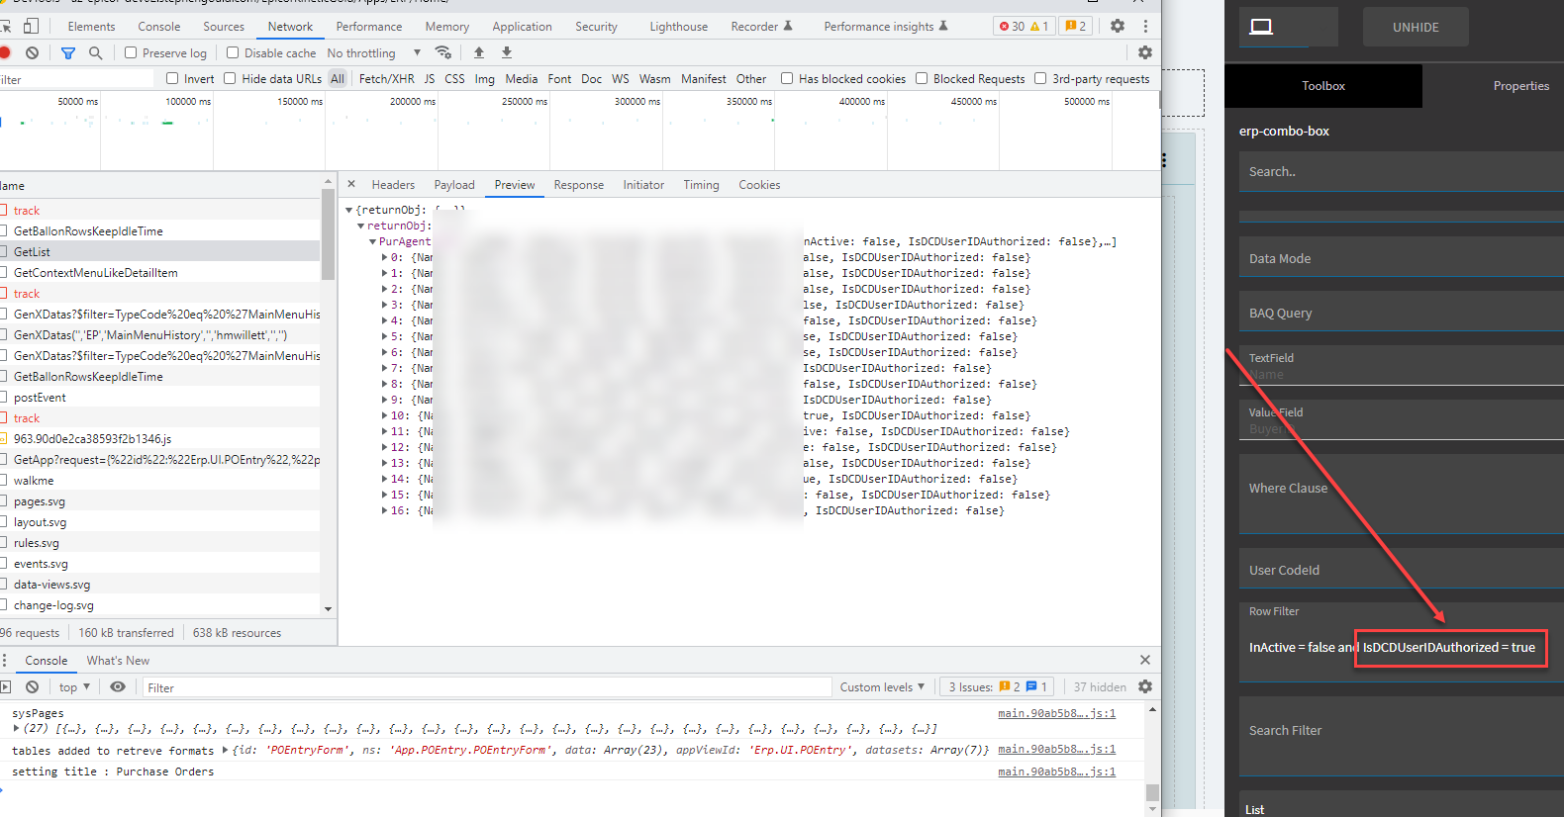Click the monitor icon in designer panel

pyautogui.click(x=1261, y=27)
